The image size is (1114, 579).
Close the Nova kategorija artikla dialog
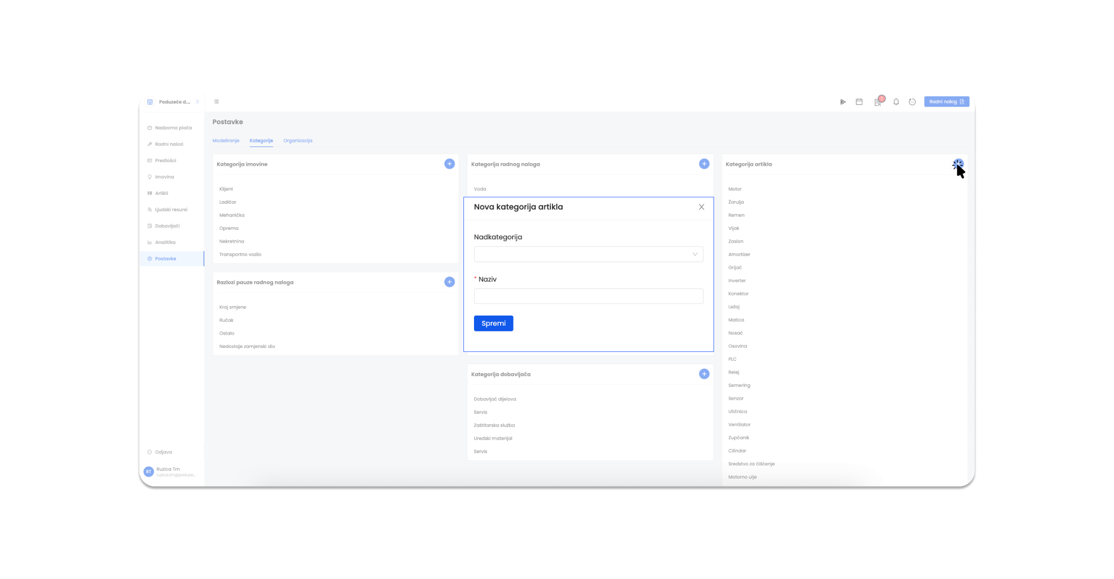pos(701,207)
